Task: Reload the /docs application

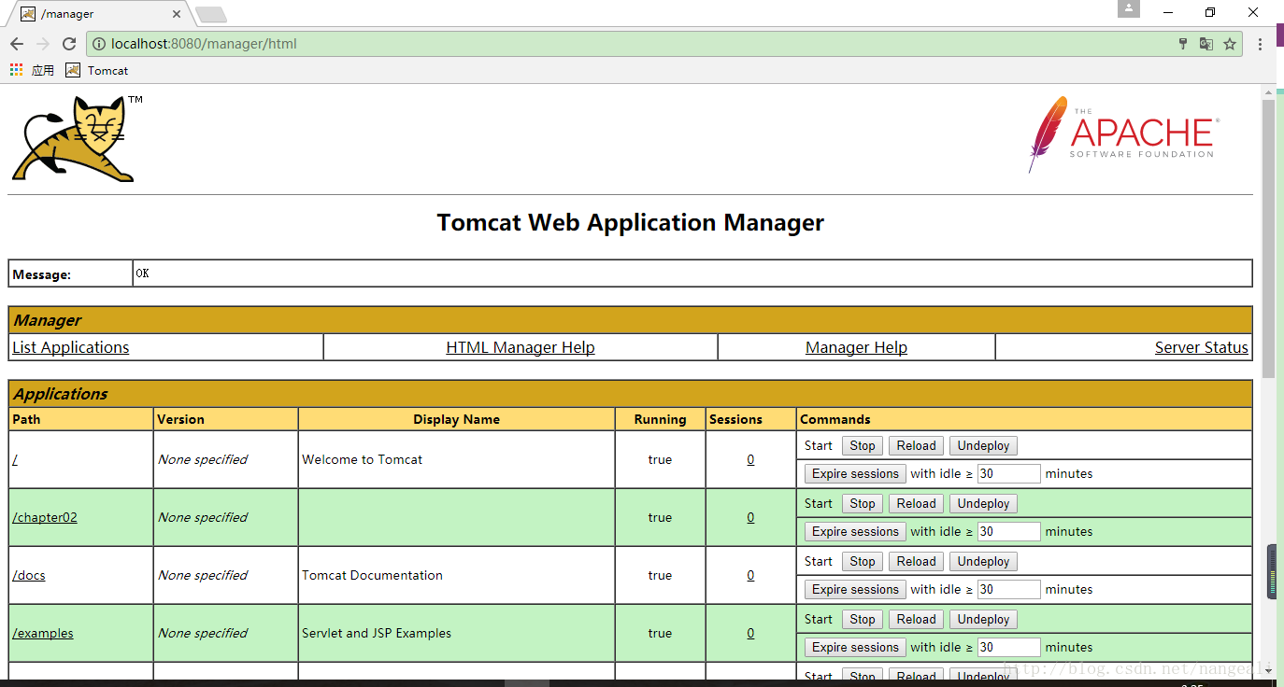Action: pos(916,562)
